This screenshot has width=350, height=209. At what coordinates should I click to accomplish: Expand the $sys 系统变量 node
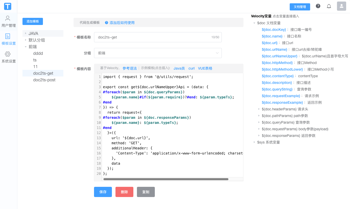pyautogui.click(x=254, y=142)
